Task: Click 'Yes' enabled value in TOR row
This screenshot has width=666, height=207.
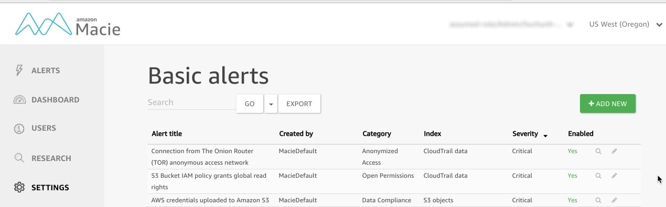Action: pyautogui.click(x=572, y=151)
